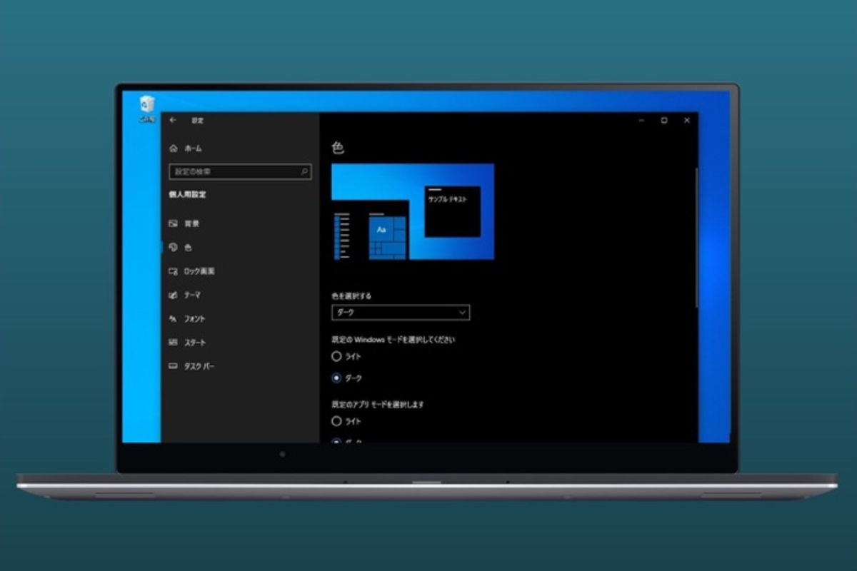Select ライト for app mode
Screen dimensions: 857x571
click(346, 421)
